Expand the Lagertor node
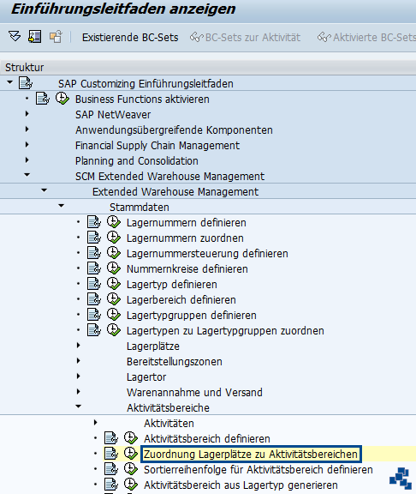This screenshot has width=416, height=494. (78, 377)
